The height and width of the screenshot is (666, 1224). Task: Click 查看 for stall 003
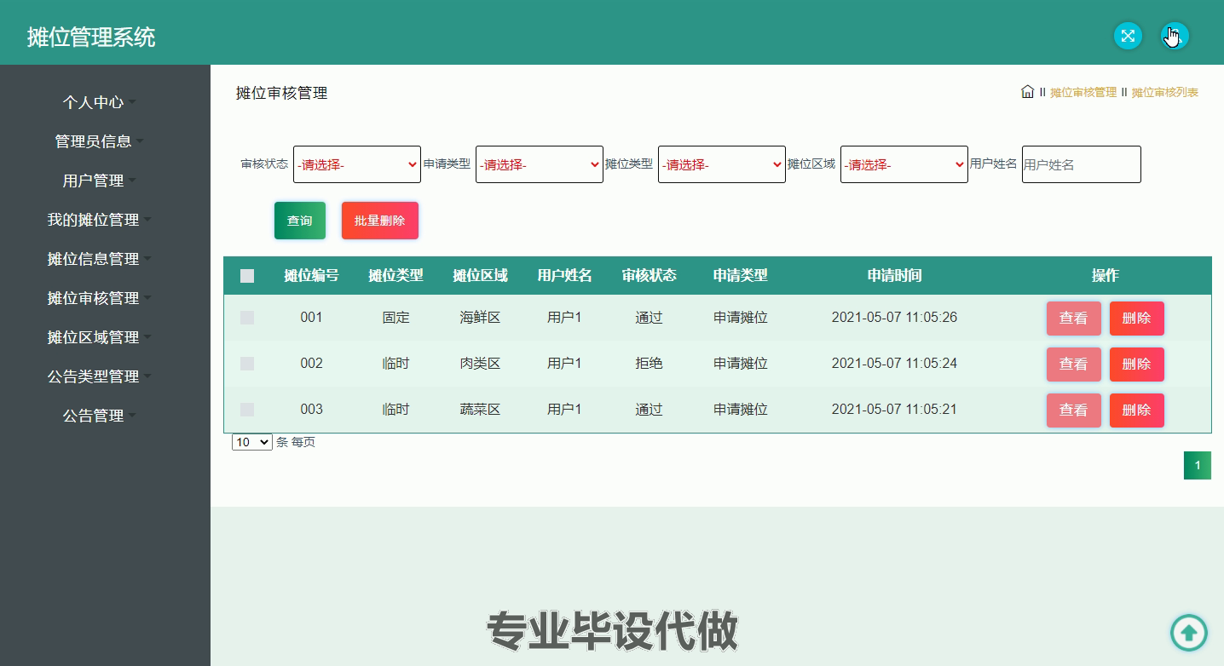point(1074,411)
